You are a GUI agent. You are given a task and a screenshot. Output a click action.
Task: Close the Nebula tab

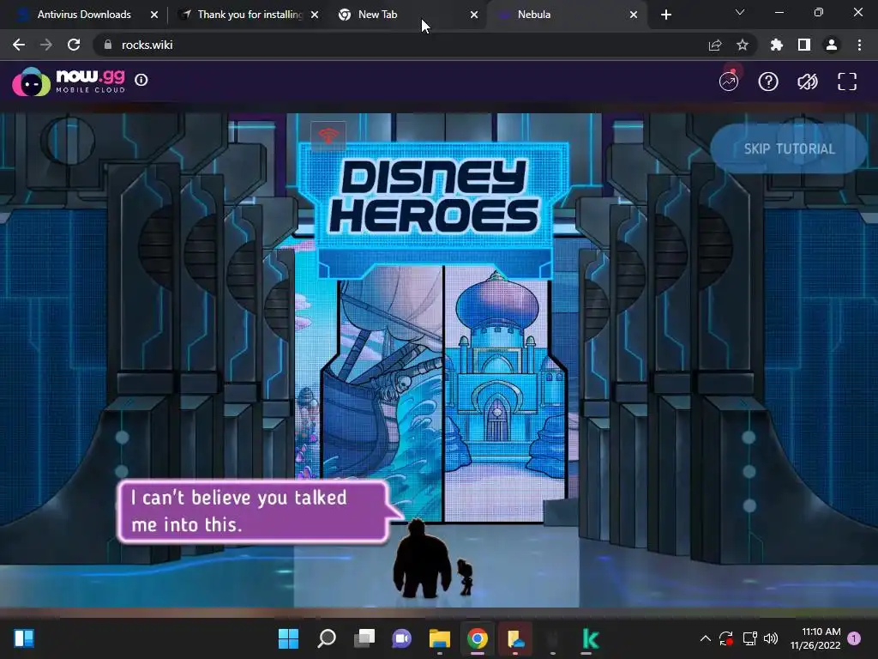(634, 15)
